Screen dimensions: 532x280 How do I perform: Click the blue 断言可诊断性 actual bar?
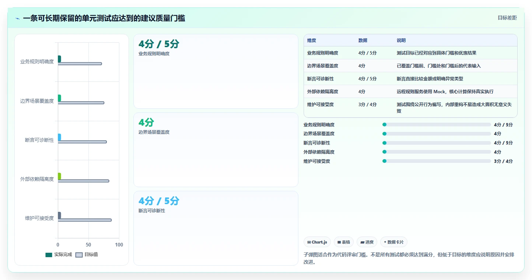click(x=59, y=137)
